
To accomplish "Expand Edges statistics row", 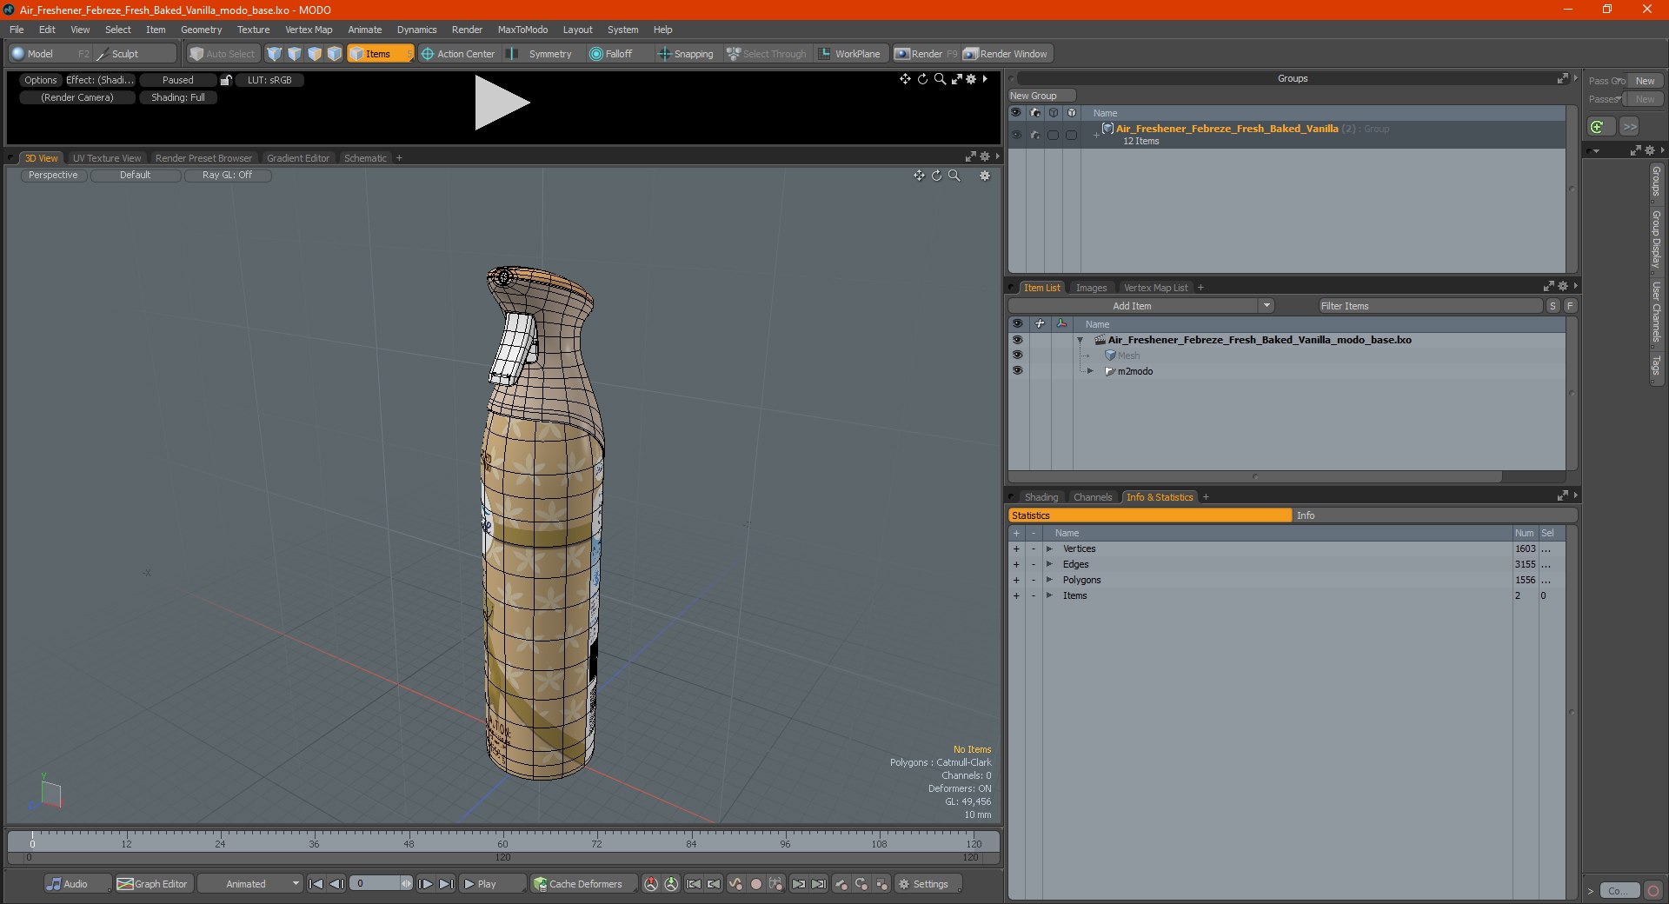I will point(1049,565).
